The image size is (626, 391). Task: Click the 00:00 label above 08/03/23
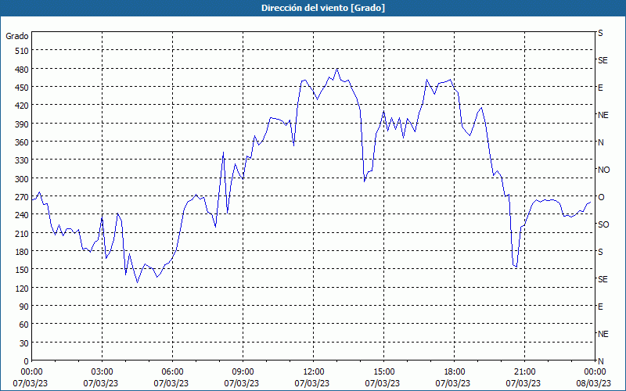pos(595,372)
